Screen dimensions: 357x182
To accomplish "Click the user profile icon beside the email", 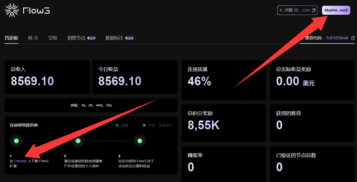I will point(281,10).
